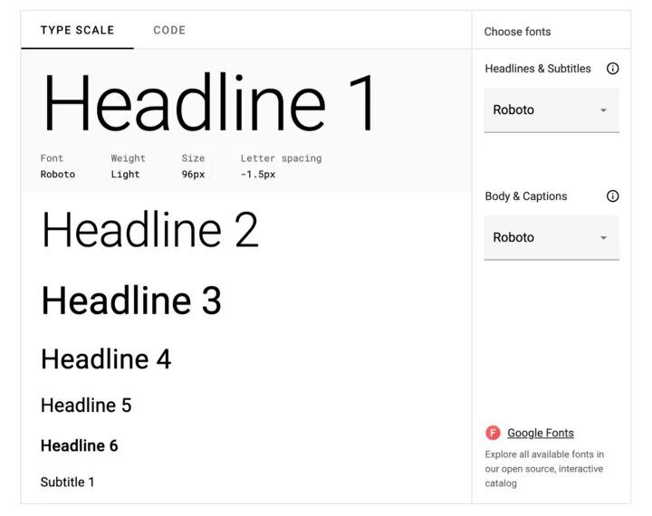Click the Roboto font value under Font
Image resolution: width=652 pixels, height=516 pixels.
58,174
